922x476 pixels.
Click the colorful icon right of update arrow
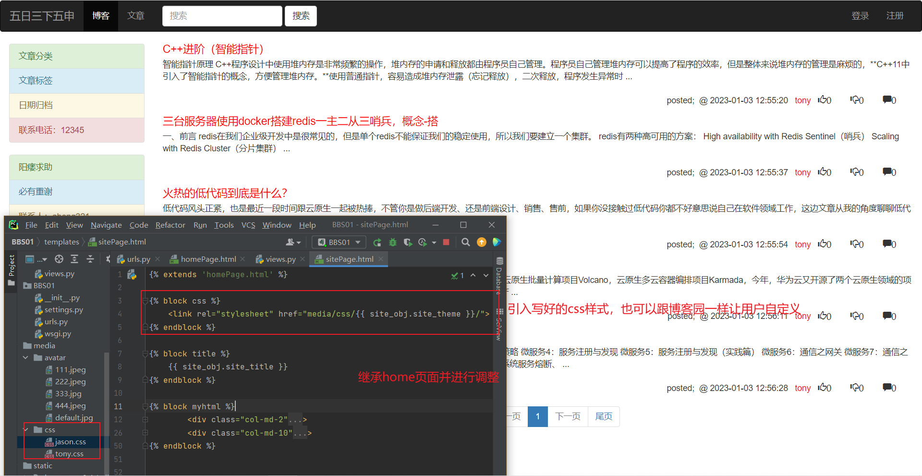(497, 243)
